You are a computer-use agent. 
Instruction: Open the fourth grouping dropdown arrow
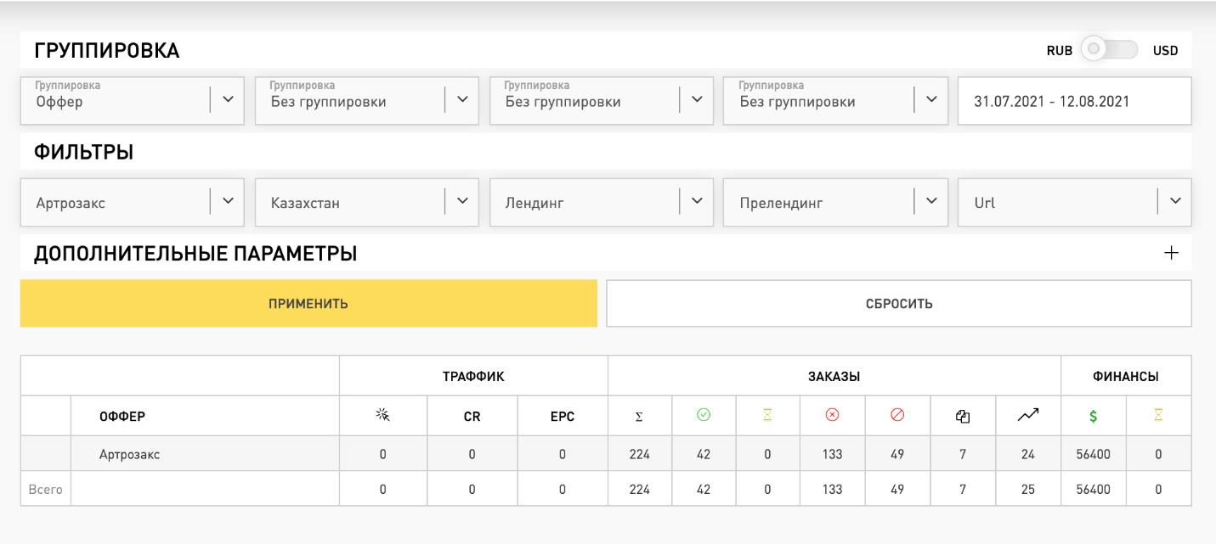[931, 99]
